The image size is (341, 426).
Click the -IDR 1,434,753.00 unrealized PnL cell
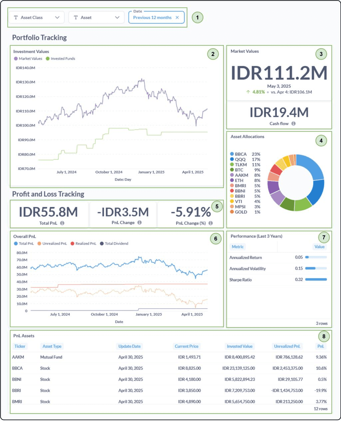(287, 390)
